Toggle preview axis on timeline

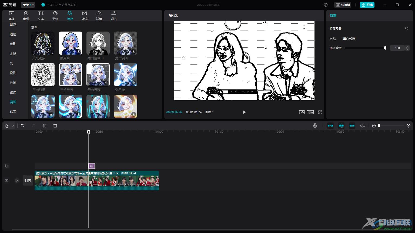(363, 126)
